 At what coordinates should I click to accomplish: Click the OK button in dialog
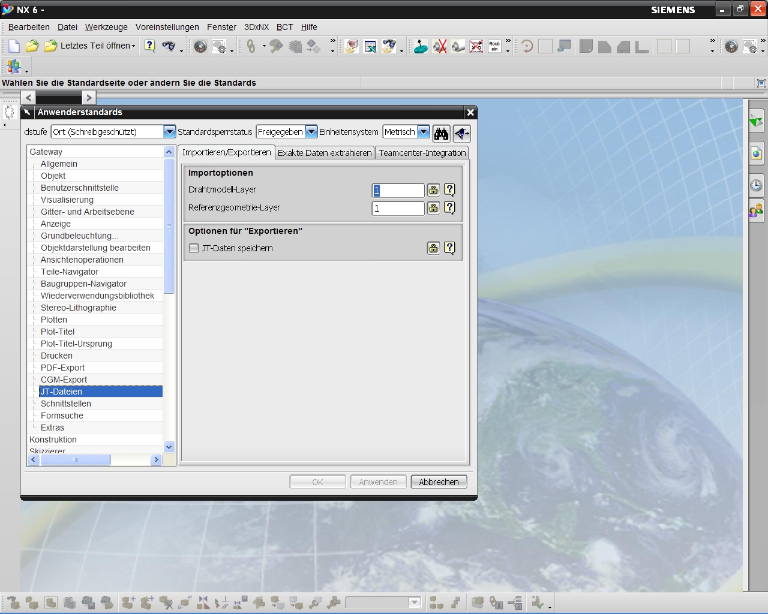[x=317, y=482]
